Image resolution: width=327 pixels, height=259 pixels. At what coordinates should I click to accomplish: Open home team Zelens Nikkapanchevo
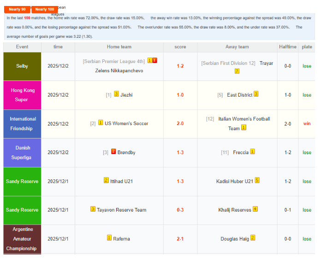coord(119,71)
